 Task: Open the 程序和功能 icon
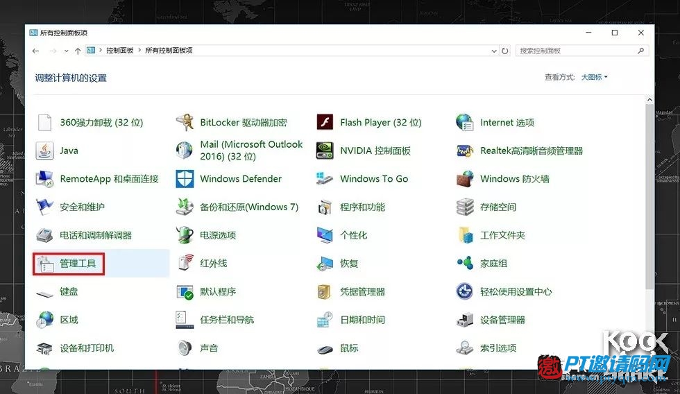(x=325, y=207)
